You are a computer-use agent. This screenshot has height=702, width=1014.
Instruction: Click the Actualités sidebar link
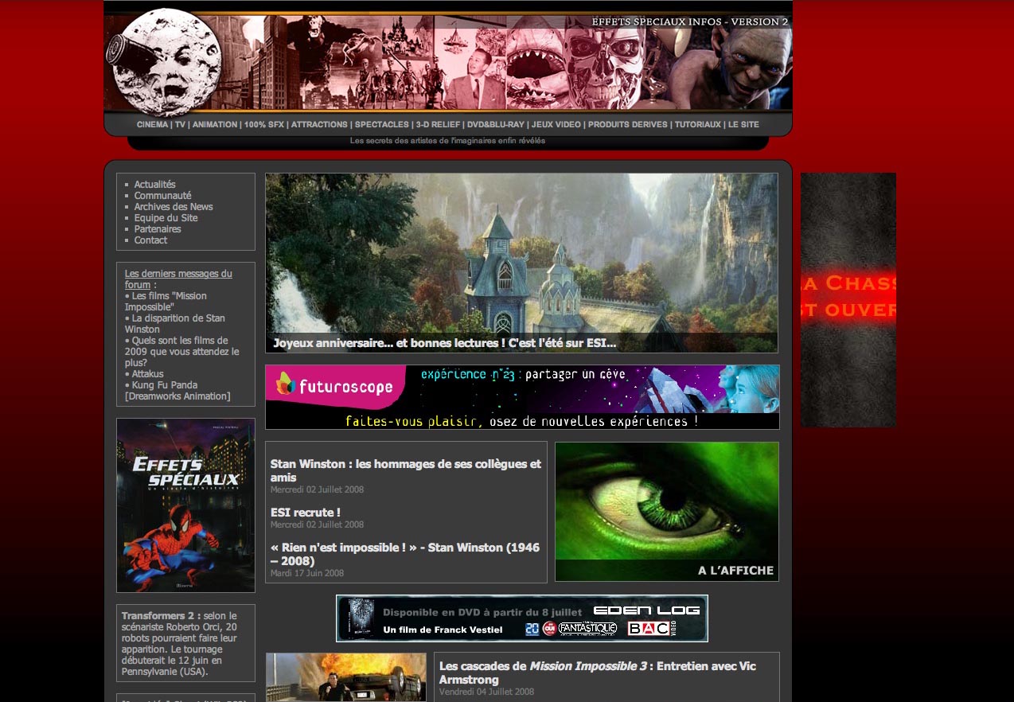[x=154, y=185]
